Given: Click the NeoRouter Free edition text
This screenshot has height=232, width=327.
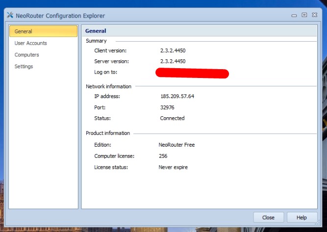Looking at the screenshot, I should [176, 145].
